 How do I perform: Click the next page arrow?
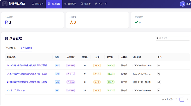[x=188, y=99]
